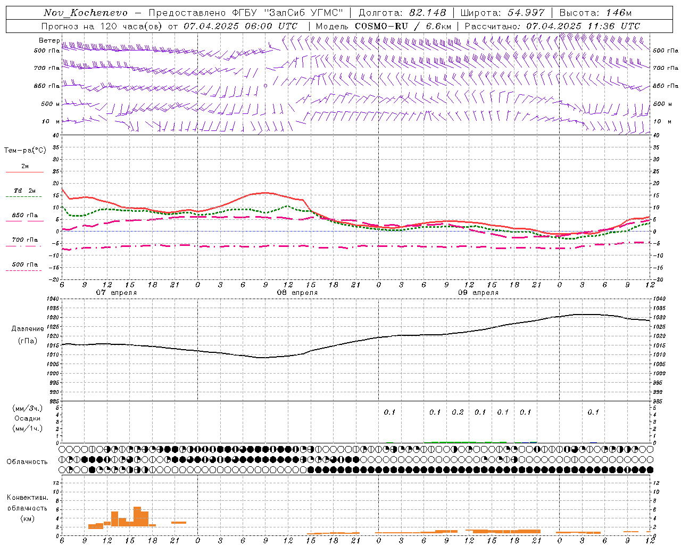Click the 0.2 precipitation value

[458, 412]
